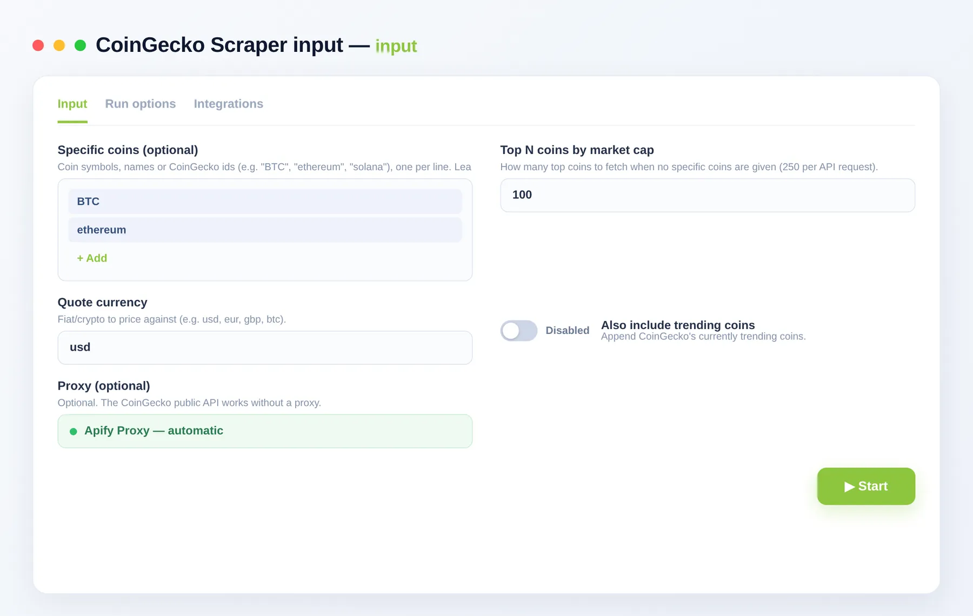Select the BTC coin entry

point(265,202)
